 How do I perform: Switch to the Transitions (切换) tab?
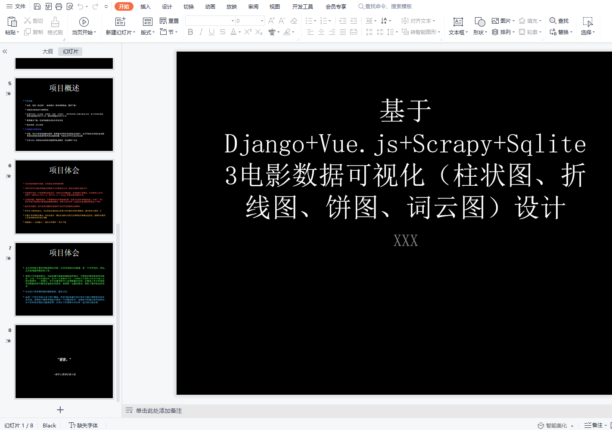[189, 6]
